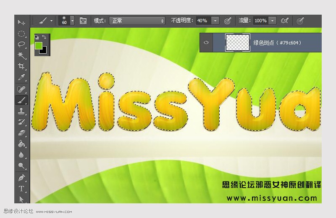Swap foreground and background colors
Image resolution: width=336 pixels, height=218 pixels.
pyautogui.click(x=45, y=37)
